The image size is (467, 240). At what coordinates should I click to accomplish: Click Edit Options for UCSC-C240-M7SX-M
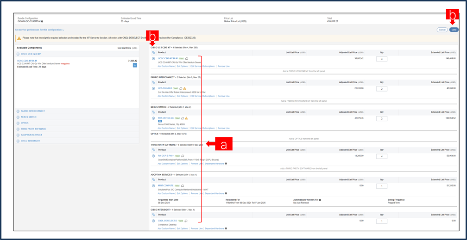(182, 66)
